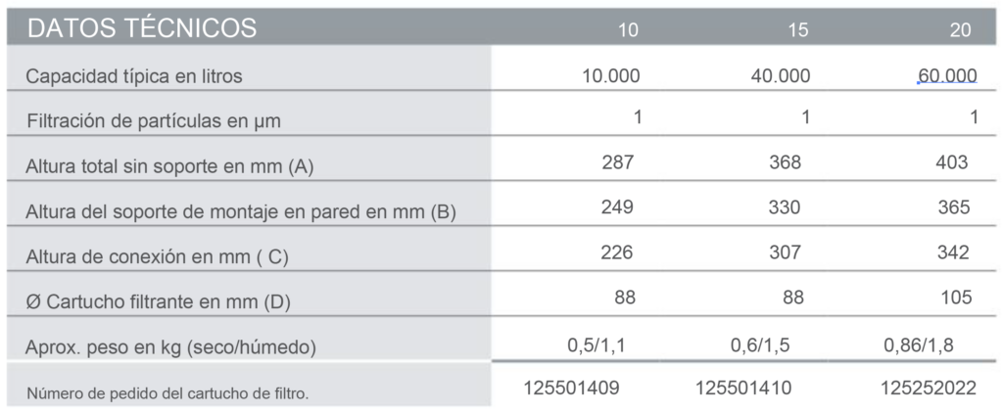This screenshot has height=412, width=1003.
Task: Select the column 10 header
Action: coord(628,30)
